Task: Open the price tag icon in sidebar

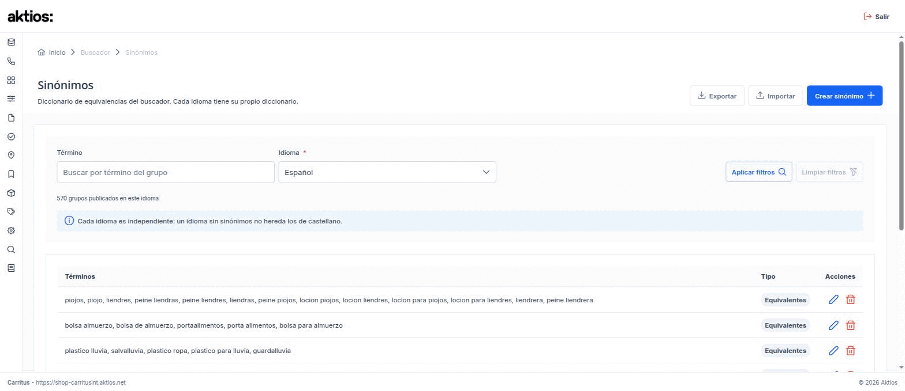Action: click(x=11, y=212)
